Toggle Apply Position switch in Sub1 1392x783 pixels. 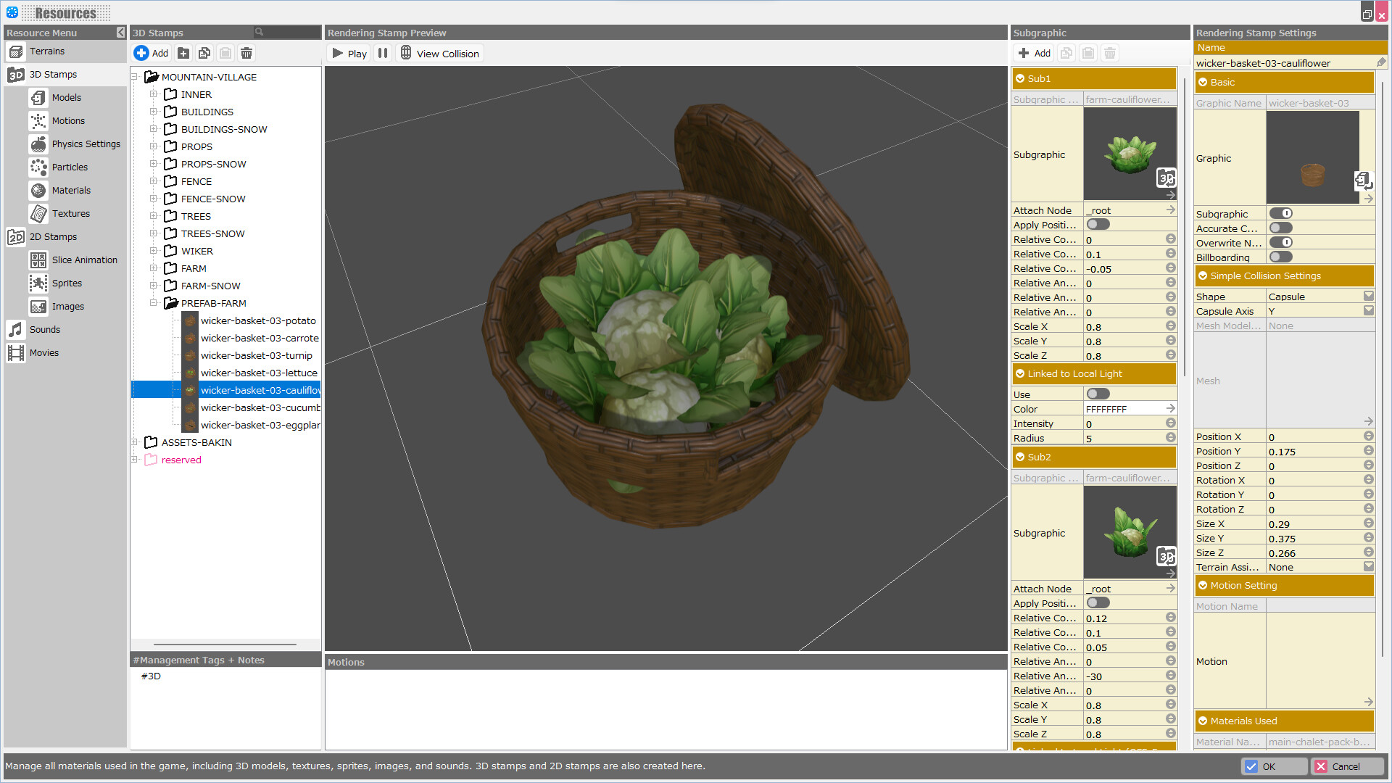(x=1098, y=224)
